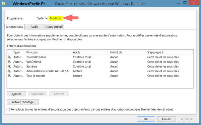This screenshot has width=201, height=125.
Task: Click the user icon of the TrustedInstaller row
Action: [x=9, y=57]
